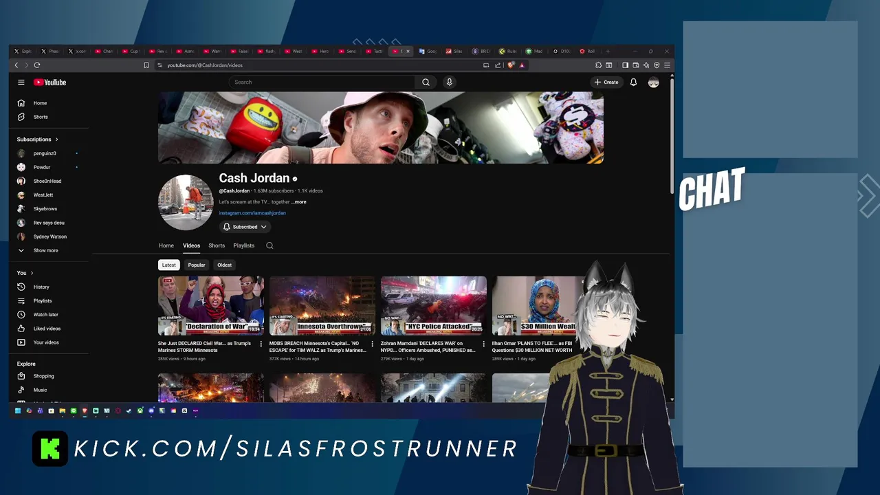Image resolution: width=880 pixels, height=495 pixels.
Task: Open Brave Shields lion icon
Action: tap(510, 65)
